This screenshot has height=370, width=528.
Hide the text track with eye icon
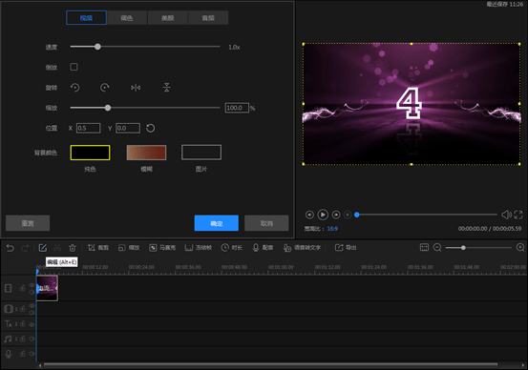32,324
